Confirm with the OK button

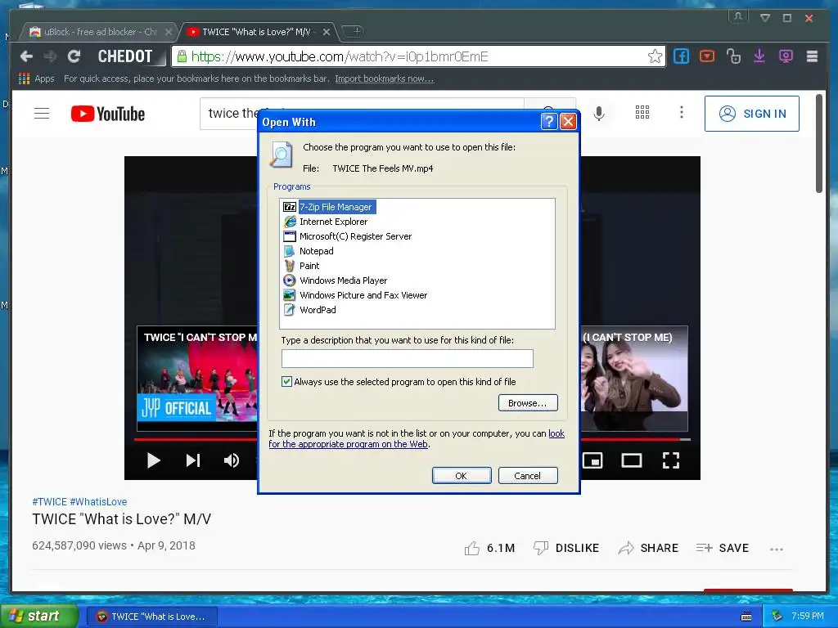pyautogui.click(x=462, y=476)
